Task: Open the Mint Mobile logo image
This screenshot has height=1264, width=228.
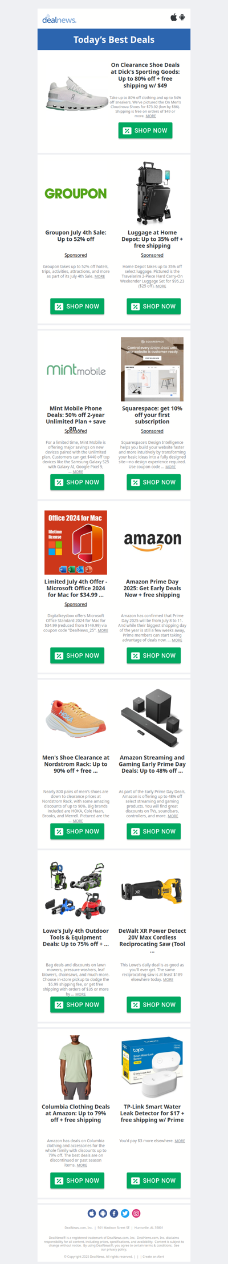Action: click(x=76, y=370)
